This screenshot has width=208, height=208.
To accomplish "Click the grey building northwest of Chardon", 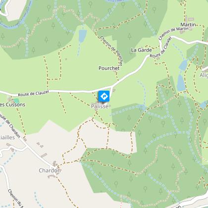I will click(44, 156).
